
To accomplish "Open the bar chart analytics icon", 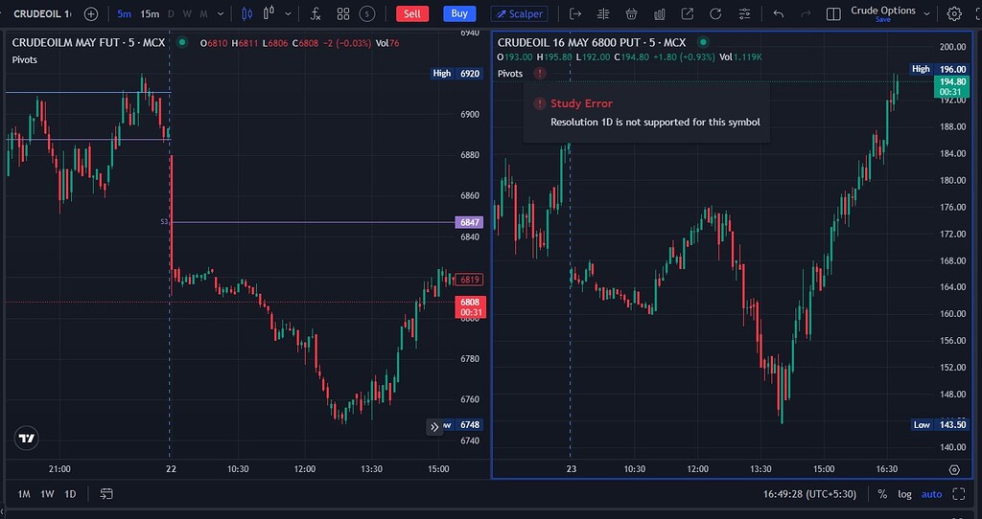I will pos(660,13).
